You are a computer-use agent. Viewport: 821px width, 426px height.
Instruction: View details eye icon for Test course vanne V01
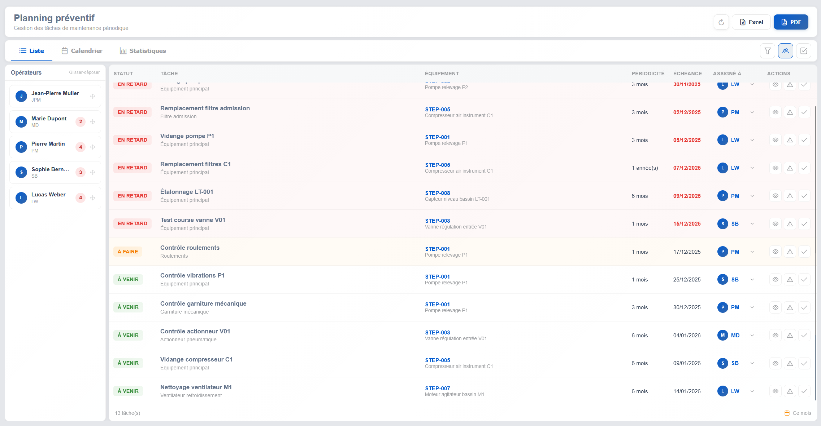coord(775,224)
